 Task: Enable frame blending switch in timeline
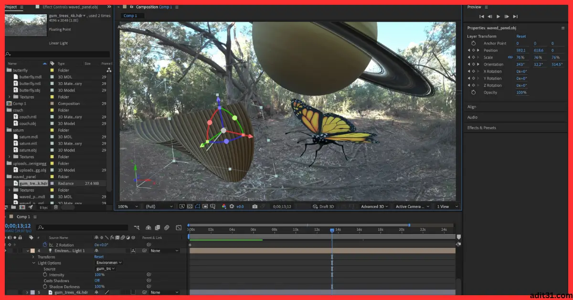(158, 228)
